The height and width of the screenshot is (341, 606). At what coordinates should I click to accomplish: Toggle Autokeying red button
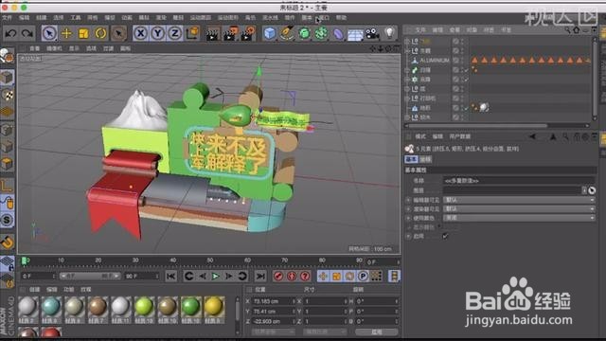click(292, 276)
